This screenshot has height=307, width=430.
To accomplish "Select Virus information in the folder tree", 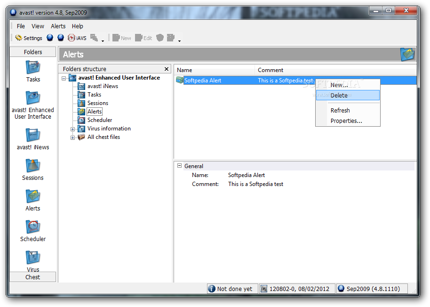I will [x=109, y=129].
